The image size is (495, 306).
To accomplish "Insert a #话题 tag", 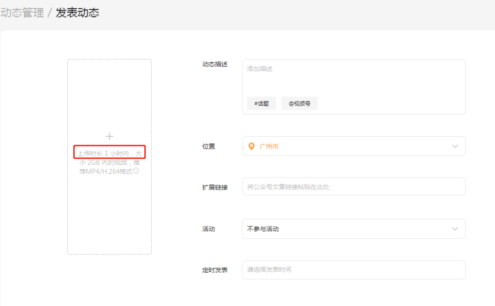I will pos(261,103).
